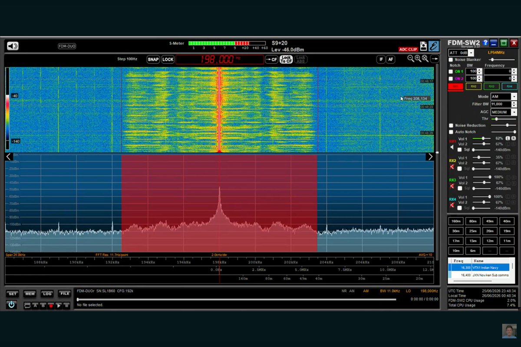
Task: Select the 80m band button
Action: [472, 221]
